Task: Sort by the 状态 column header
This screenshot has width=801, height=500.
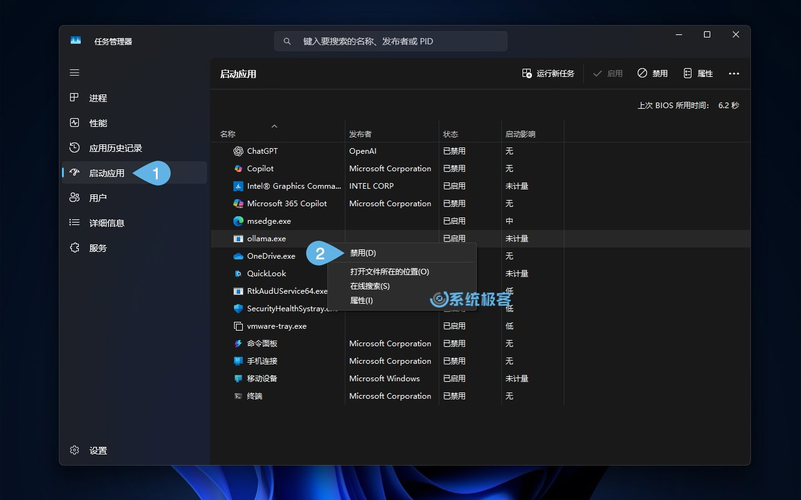Action: coord(451,134)
